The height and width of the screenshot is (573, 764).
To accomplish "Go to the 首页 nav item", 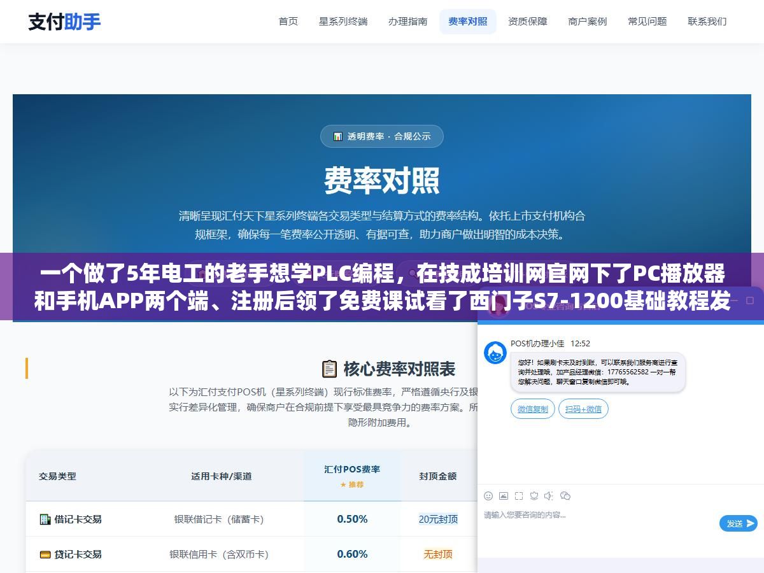I will point(288,22).
